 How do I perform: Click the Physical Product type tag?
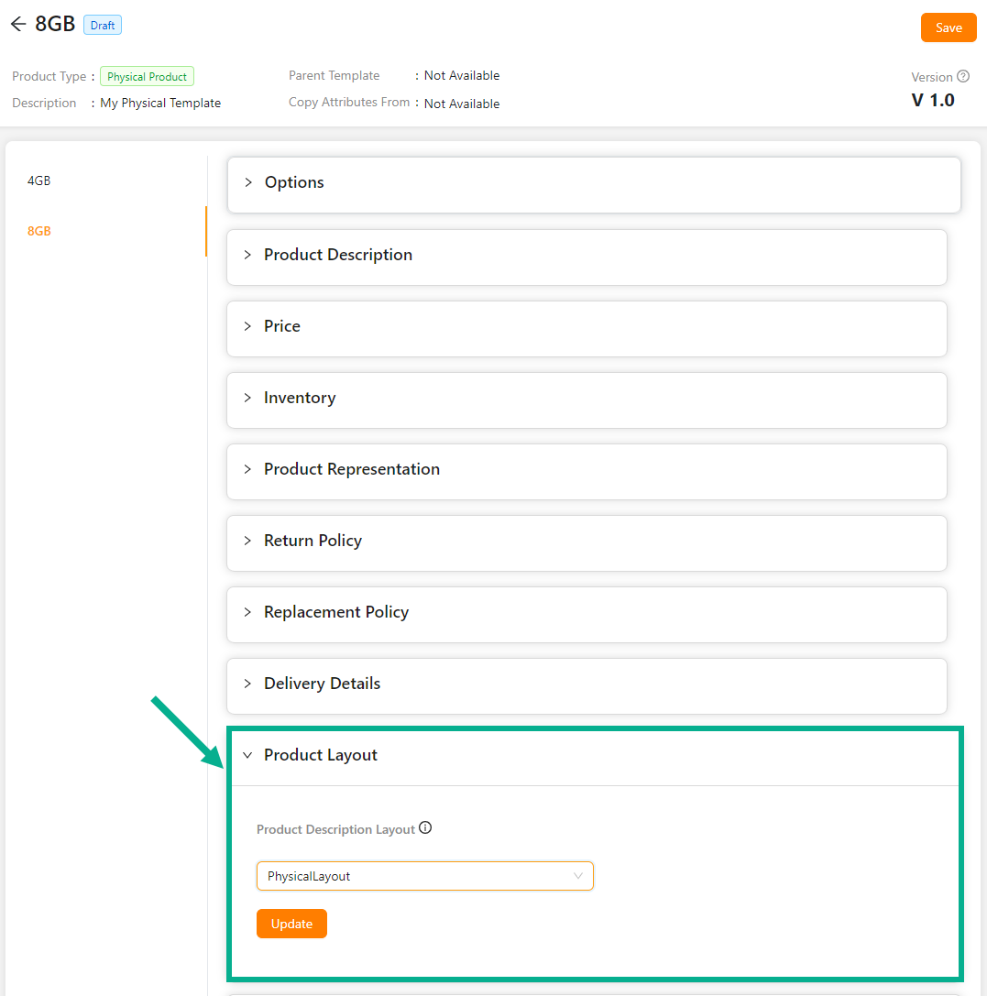point(147,77)
